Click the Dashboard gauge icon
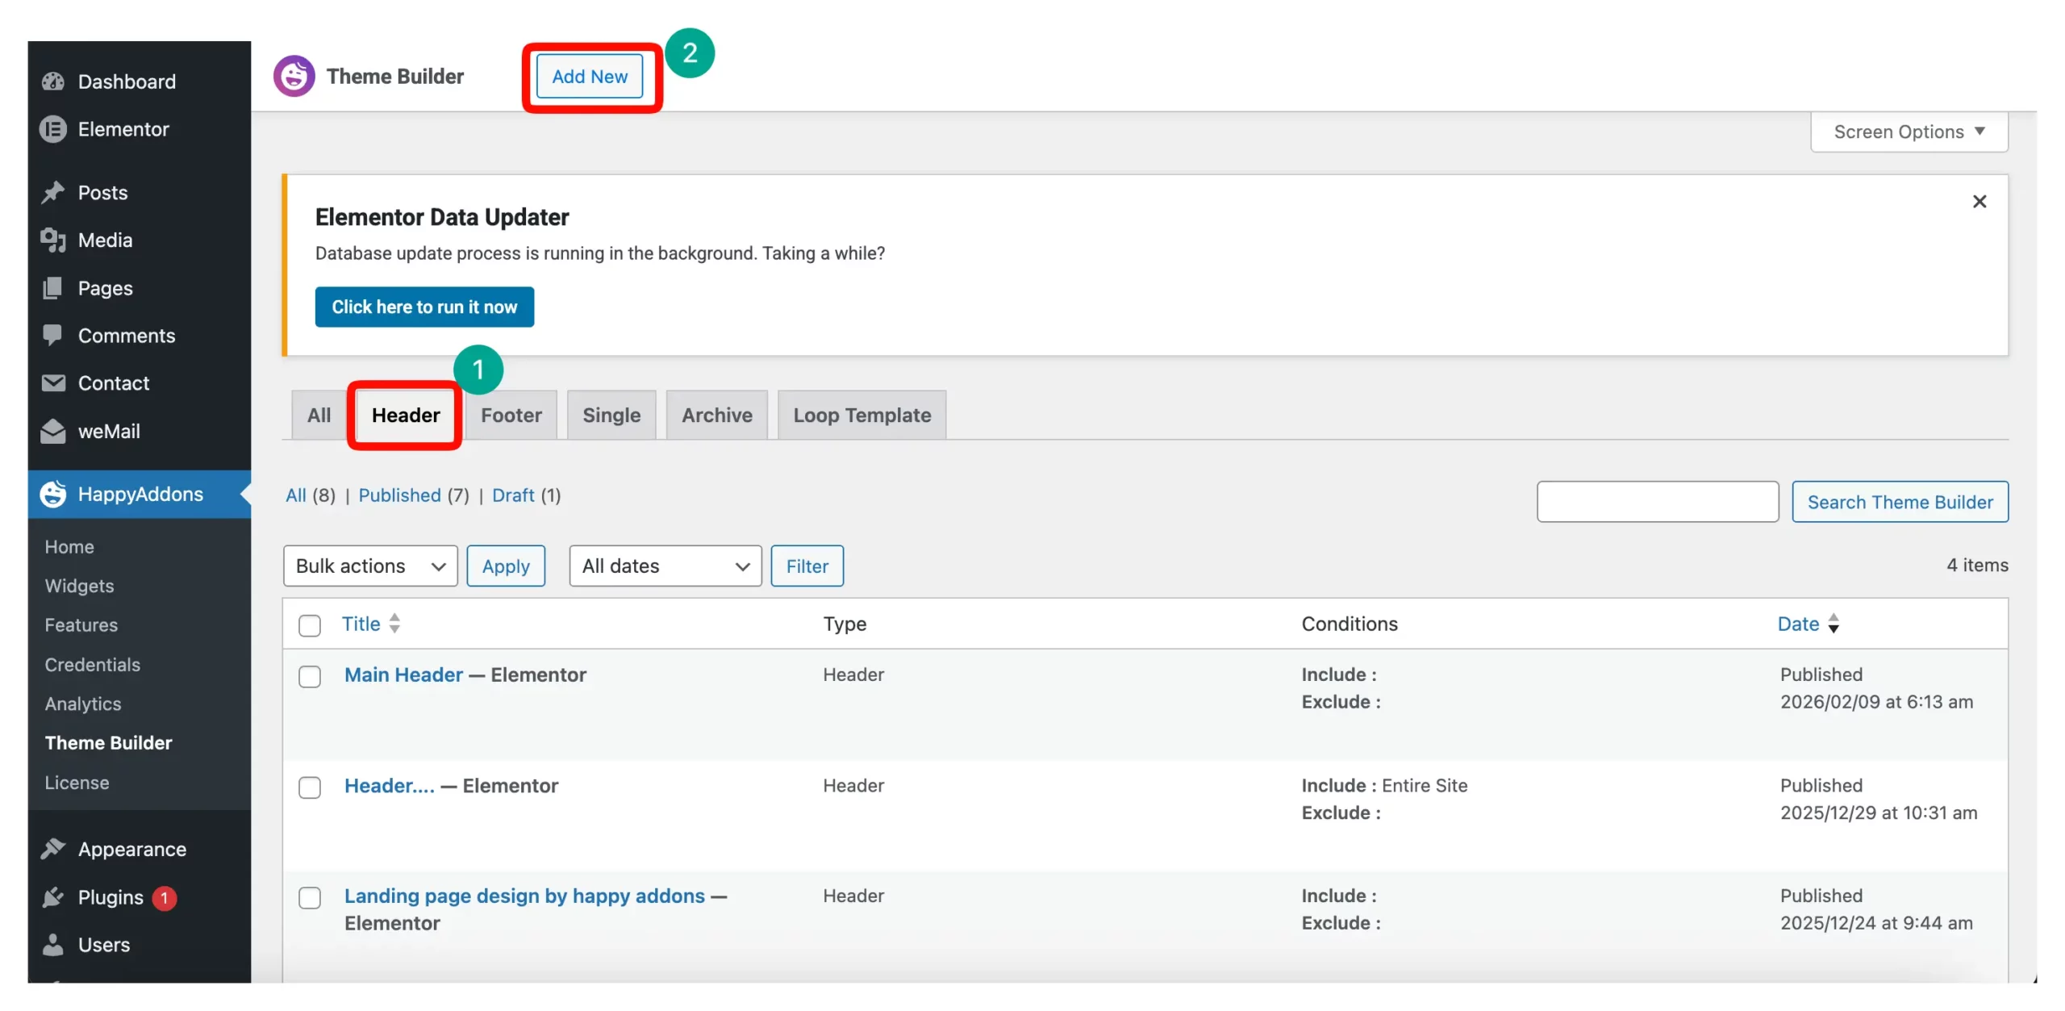This screenshot has width=2065, height=1011. point(53,81)
